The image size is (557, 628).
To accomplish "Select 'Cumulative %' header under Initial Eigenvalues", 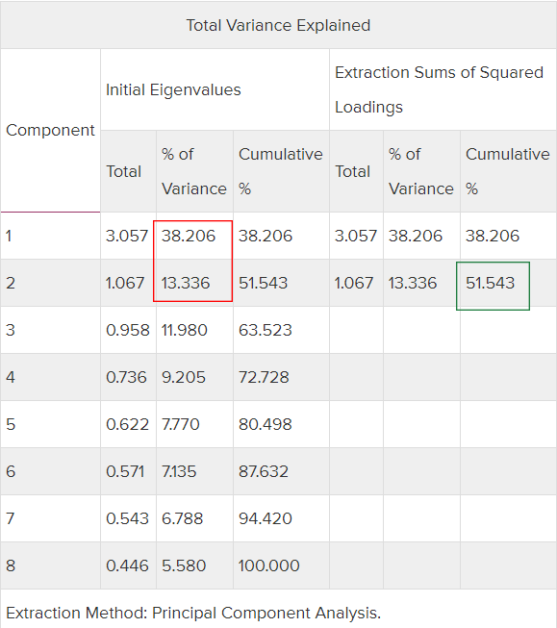I will pyautogui.click(x=281, y=171).
